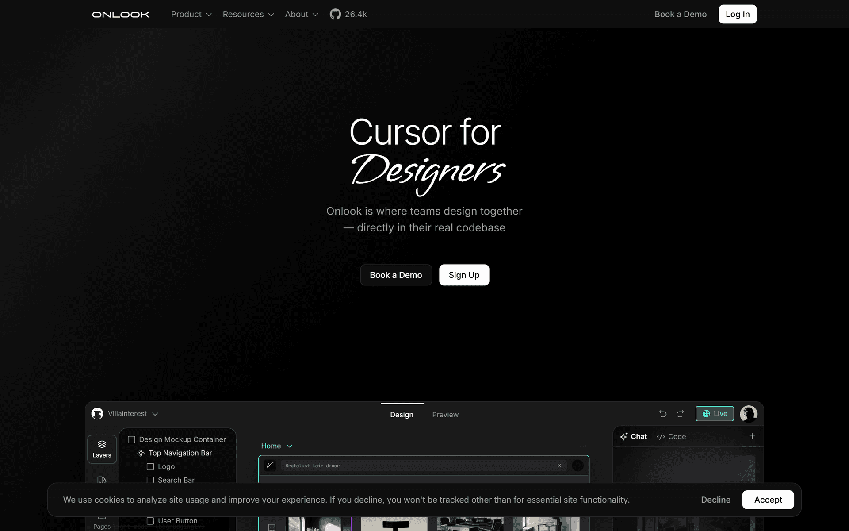The image size is (849, 531).
Task: Click the undo arrow icon
Action: [663, 414]
